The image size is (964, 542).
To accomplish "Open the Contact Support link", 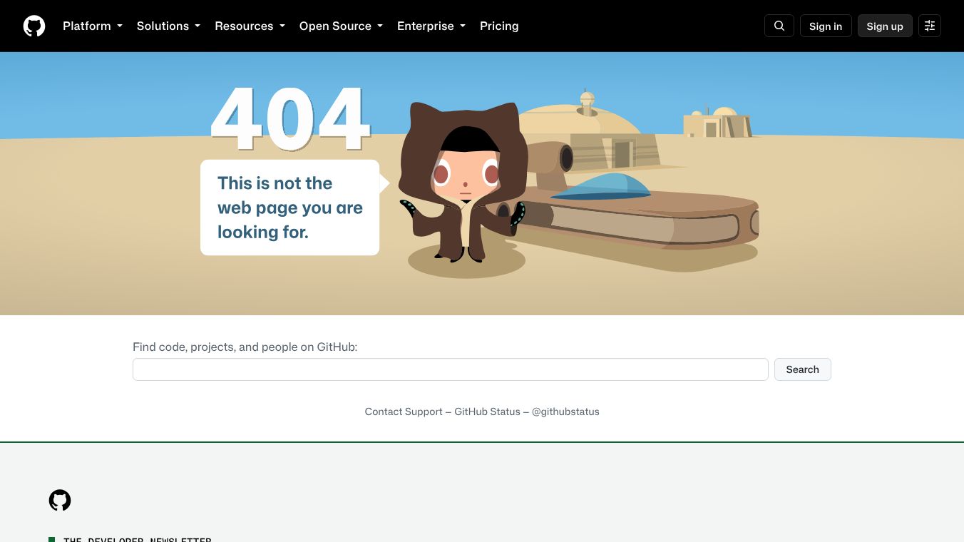I will (x=404, y=411).
